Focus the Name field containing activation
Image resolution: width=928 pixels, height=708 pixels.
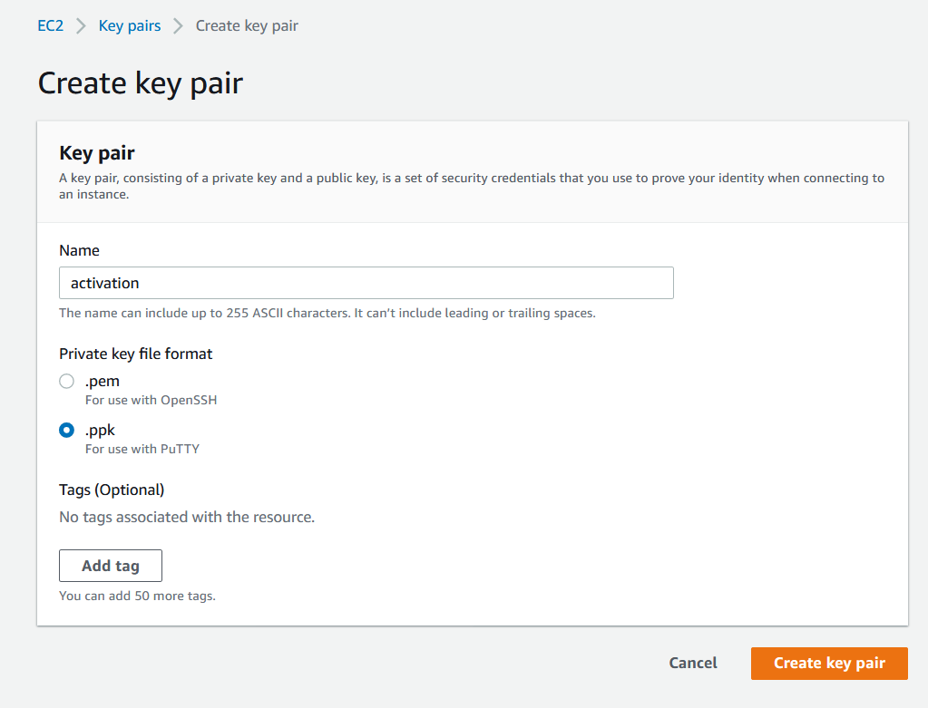(366, 283)
